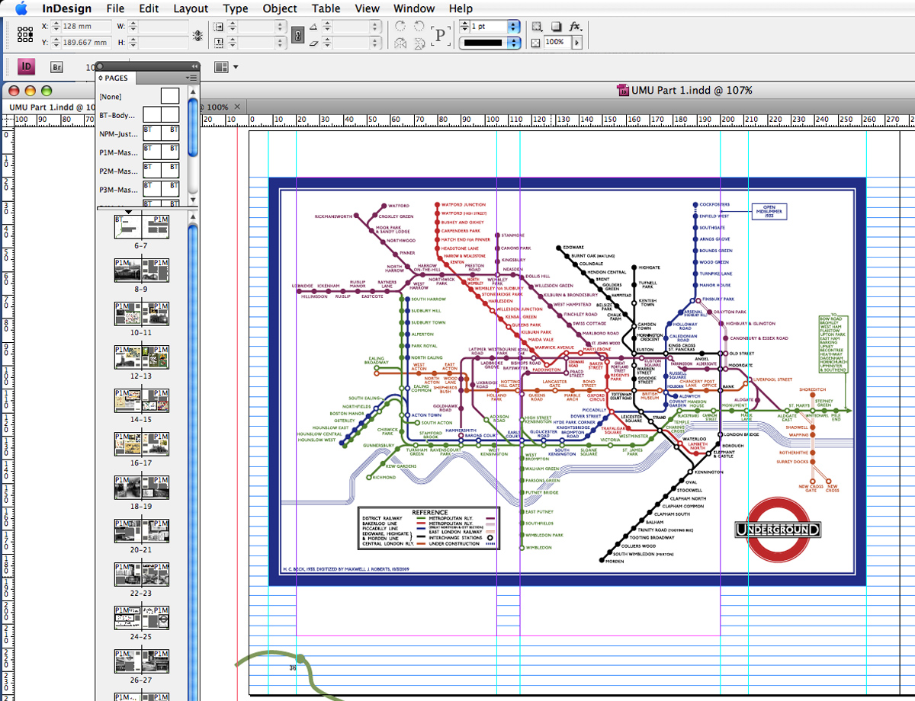Open the Layout menu

click(191, 8)
